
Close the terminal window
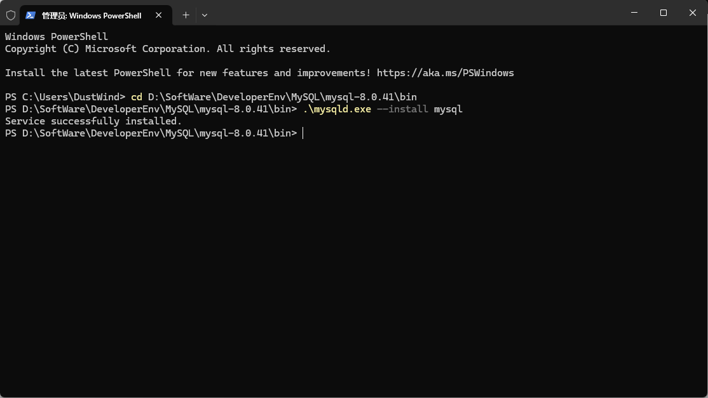tap(693, 13)
